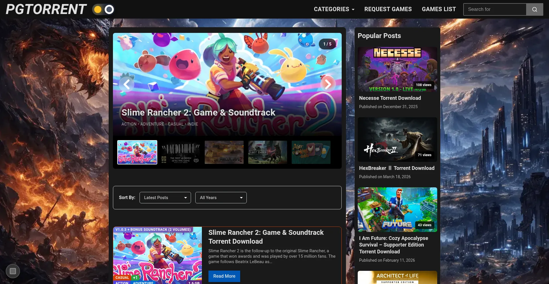549x284 pixels.
Task: Click the PGTORRENT site logo
Action: pos(46,9)
